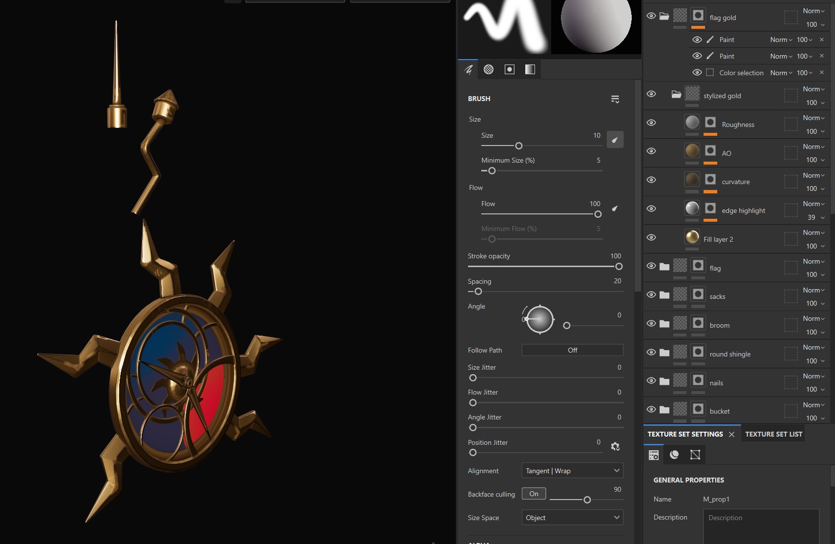The height and width of the screenshot is (544, 835).
Task: Select the mask icon on AO layer
Action: point(711,151)
